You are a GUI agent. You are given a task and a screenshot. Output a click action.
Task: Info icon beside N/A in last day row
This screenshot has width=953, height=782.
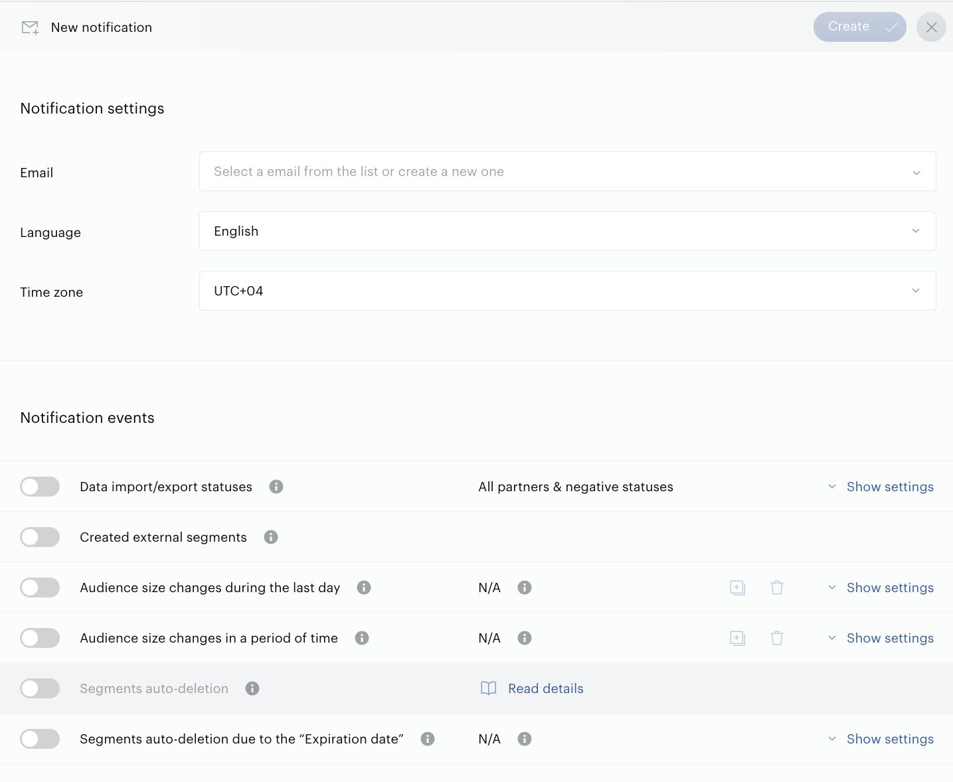pyautogui.click(x=525, y=587)
